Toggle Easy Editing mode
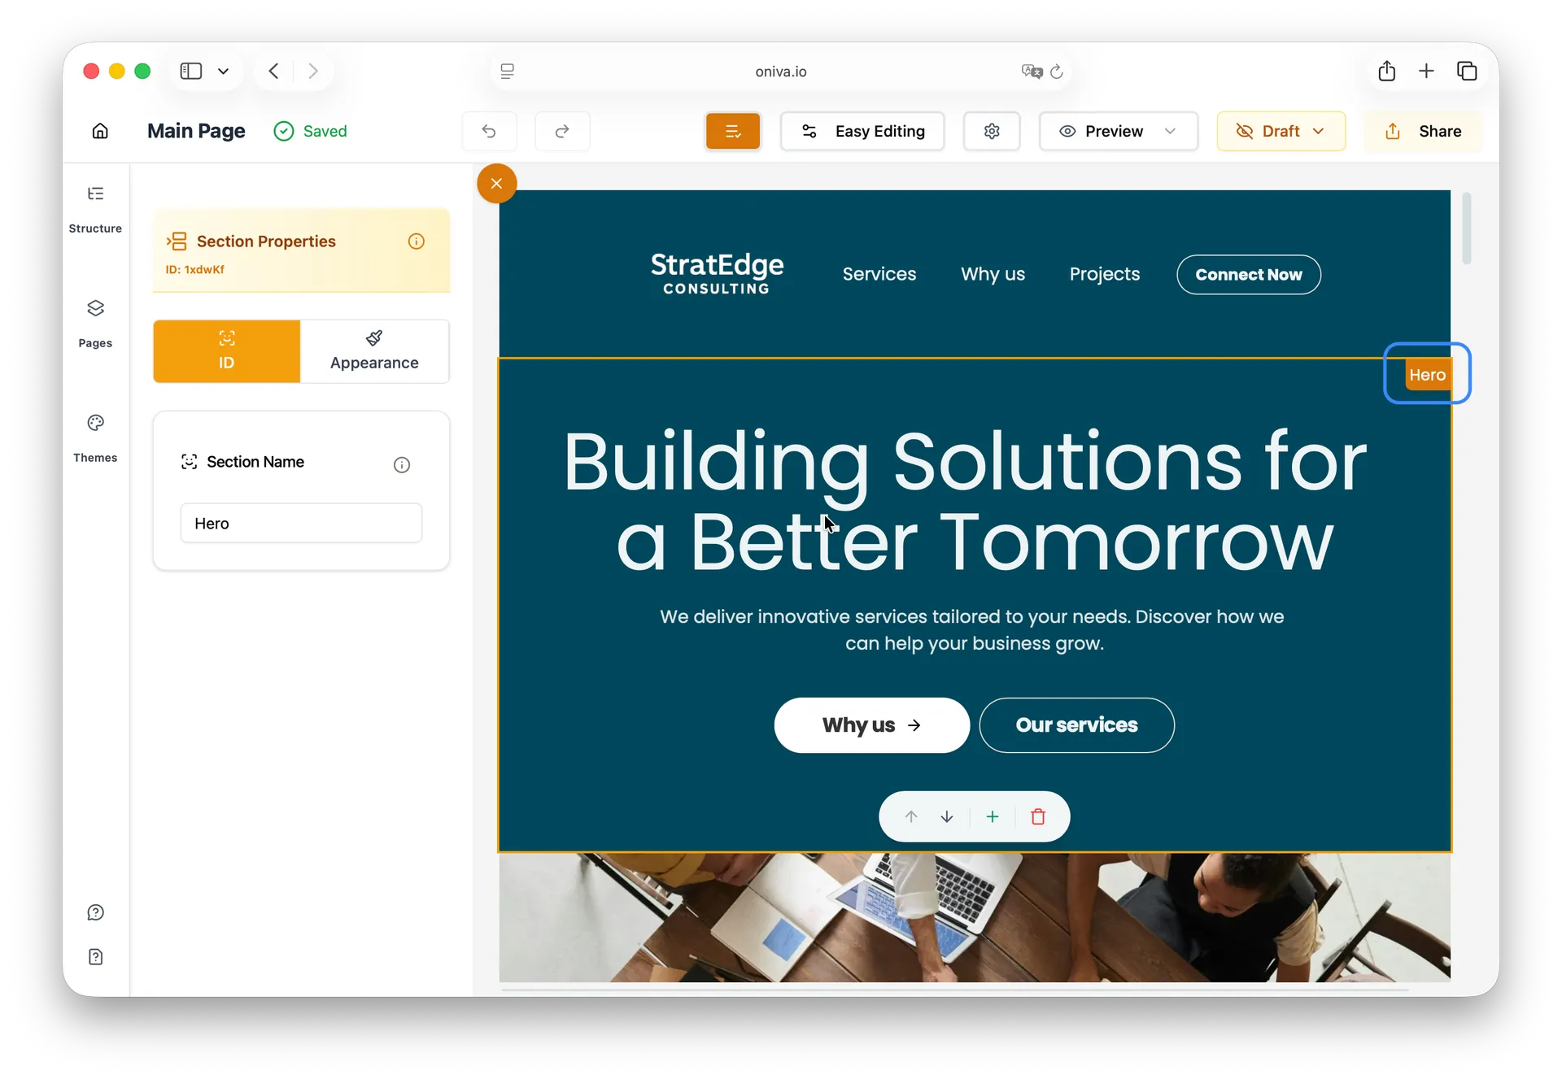 [x=862, y=131]
